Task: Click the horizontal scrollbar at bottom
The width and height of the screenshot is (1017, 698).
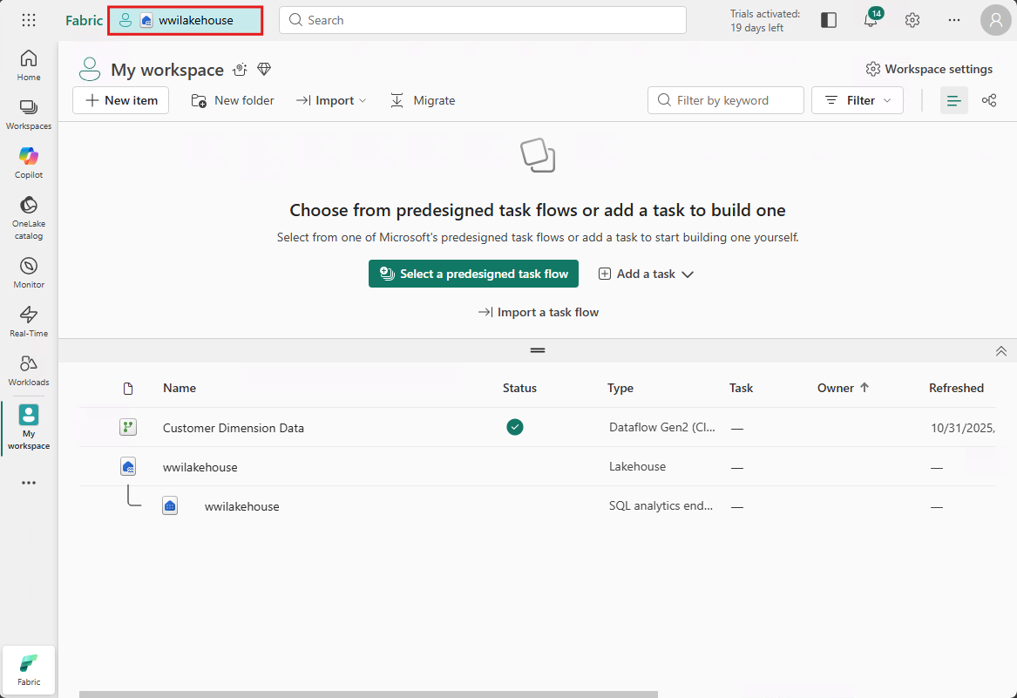Action: click(369, 695)
